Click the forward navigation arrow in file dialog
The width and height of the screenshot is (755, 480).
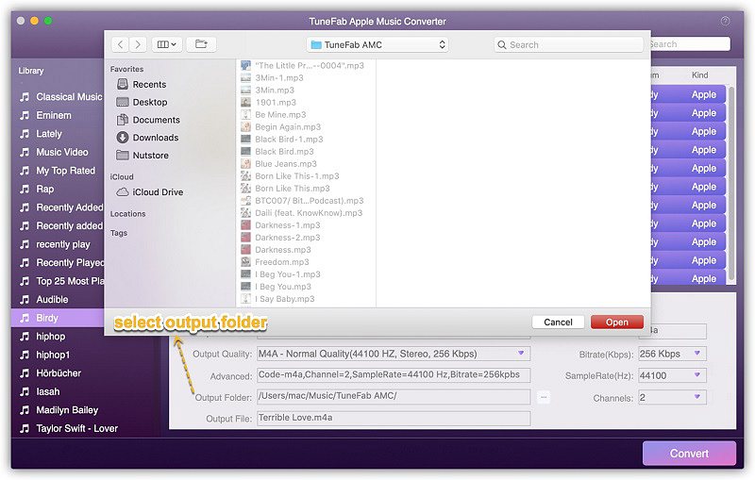138,44
